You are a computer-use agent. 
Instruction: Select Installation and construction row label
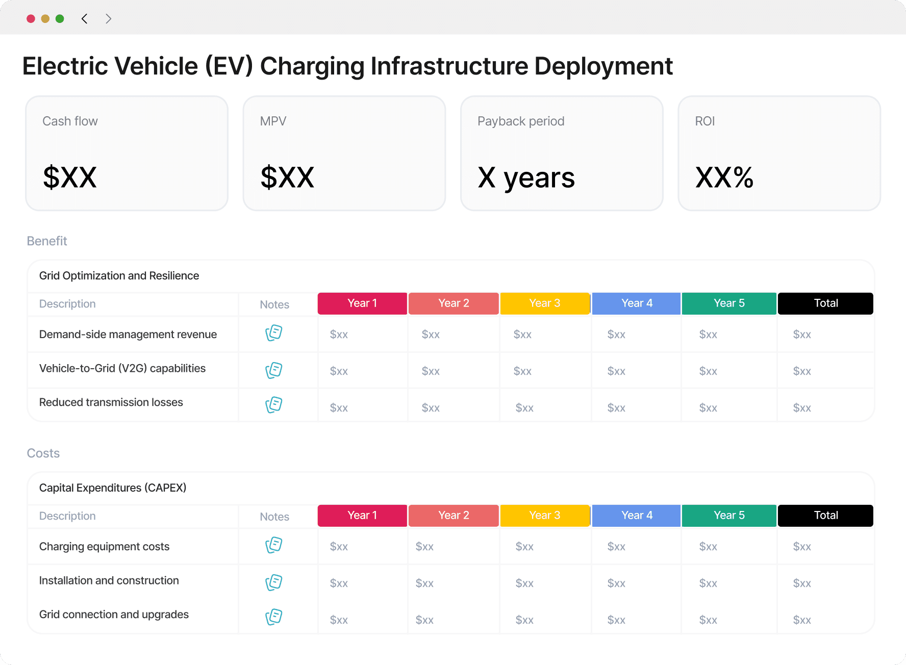click(x=109, y=581)
